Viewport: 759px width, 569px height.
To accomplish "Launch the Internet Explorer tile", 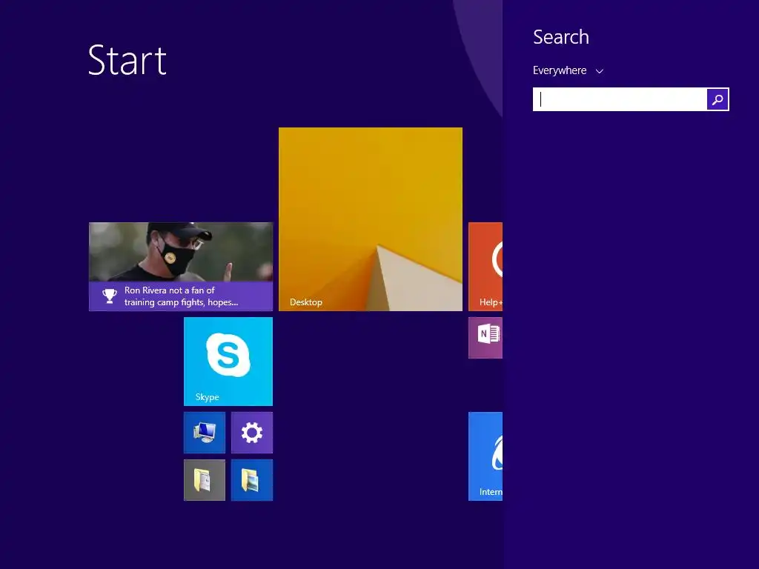I will point(485,456).
